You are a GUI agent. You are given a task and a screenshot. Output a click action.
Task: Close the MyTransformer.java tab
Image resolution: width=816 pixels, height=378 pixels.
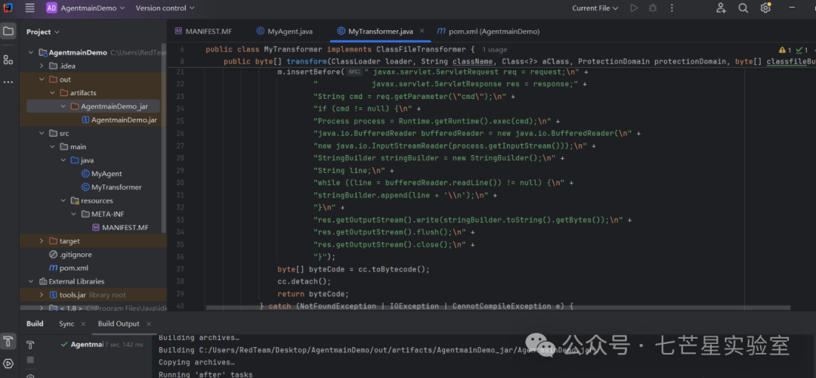coord(422,31)
